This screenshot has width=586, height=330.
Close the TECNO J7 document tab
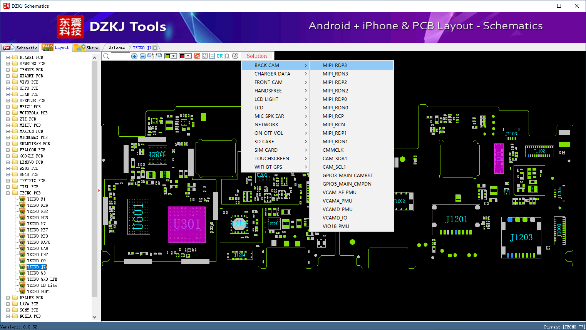(x=155, y=48)
